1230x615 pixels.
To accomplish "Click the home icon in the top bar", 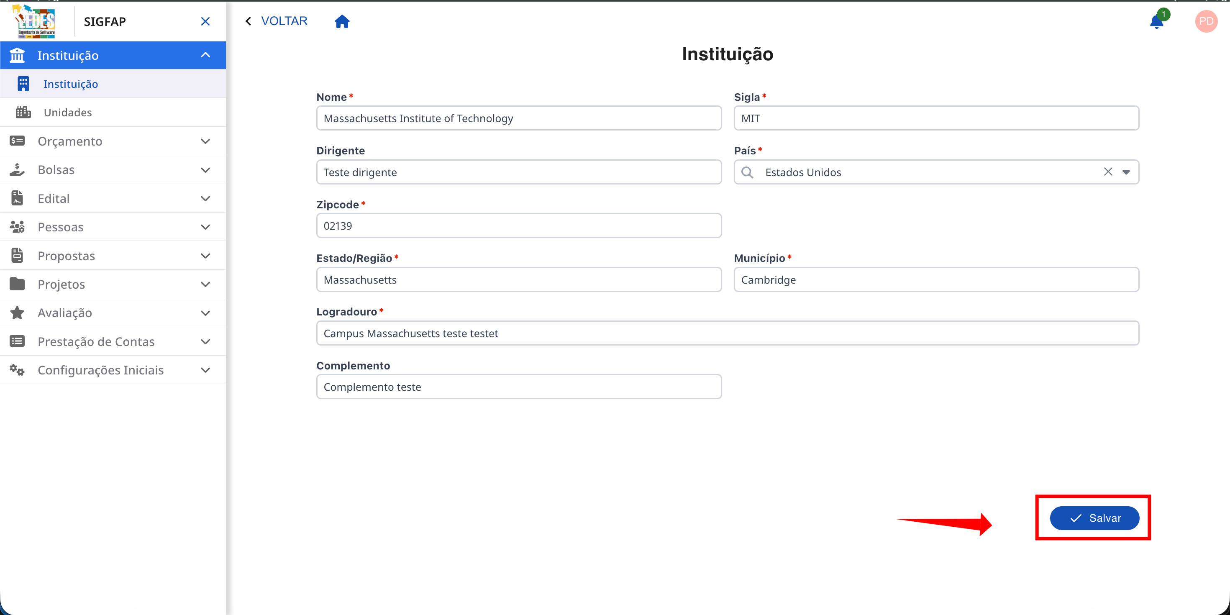I will tap(342, 21).
